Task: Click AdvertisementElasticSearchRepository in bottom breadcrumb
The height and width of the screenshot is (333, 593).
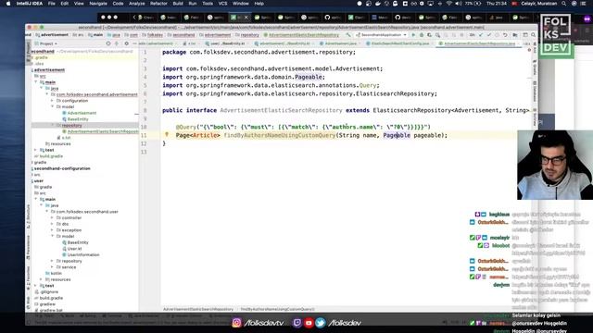Action: [x=198, y=309]
